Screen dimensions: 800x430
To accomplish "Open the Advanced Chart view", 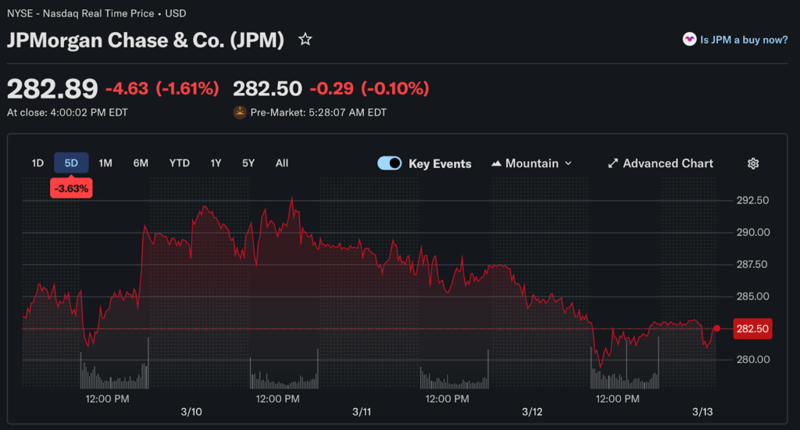I will click(668, 163).
